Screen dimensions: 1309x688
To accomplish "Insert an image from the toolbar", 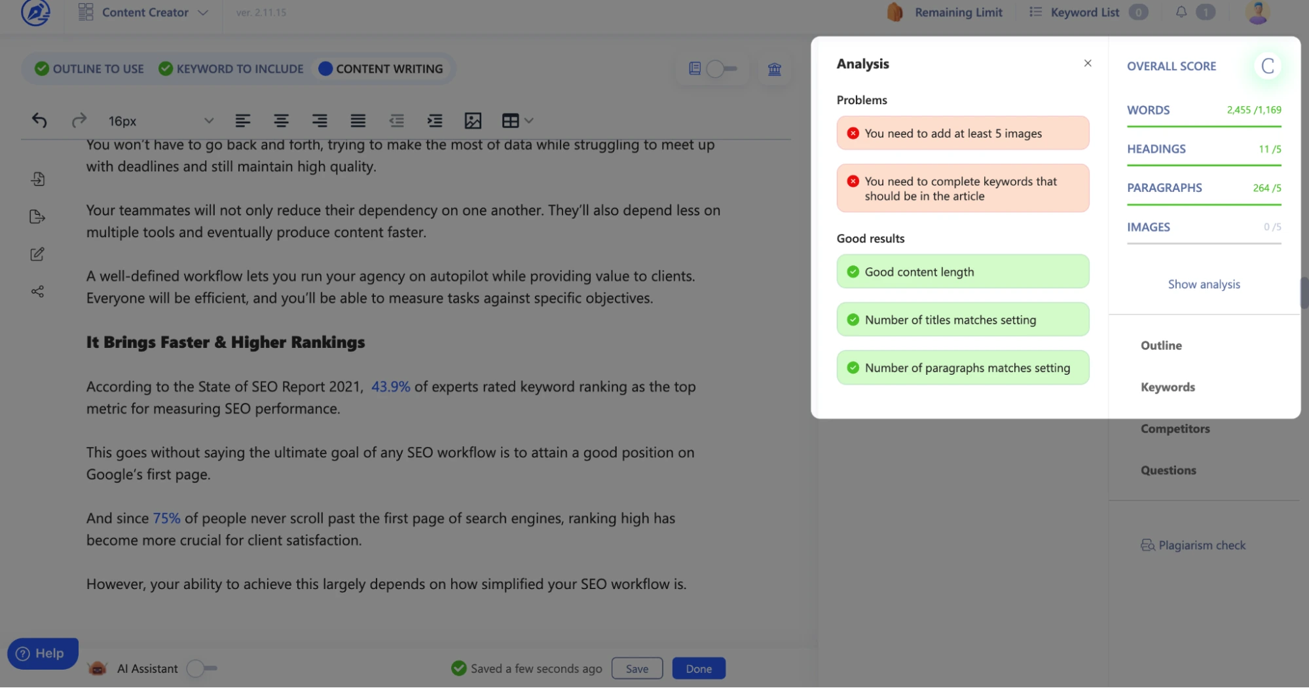I will (473, 121).
